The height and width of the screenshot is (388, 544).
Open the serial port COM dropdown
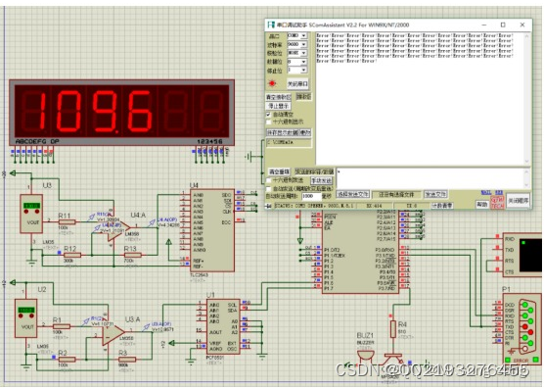pos(296,36)
